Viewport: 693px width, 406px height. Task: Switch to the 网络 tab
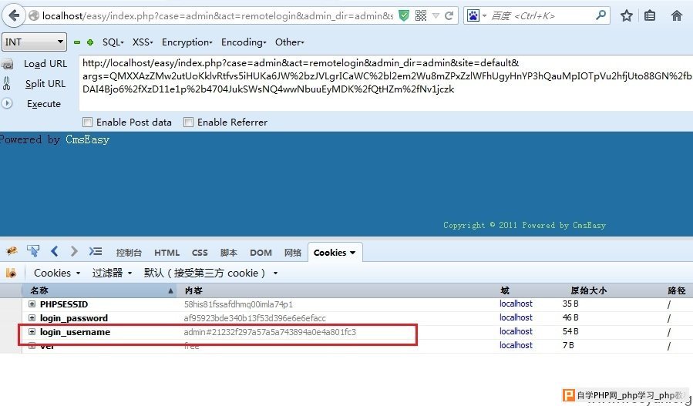(x=293, y=253)
